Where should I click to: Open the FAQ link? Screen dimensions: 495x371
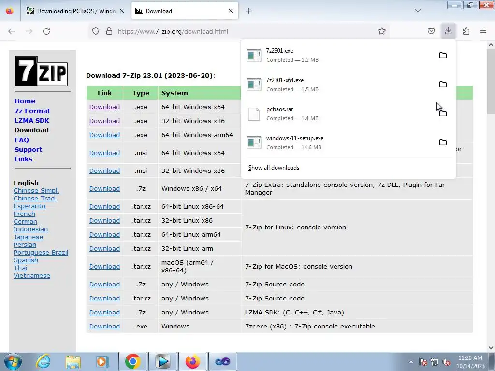(22, 140)
